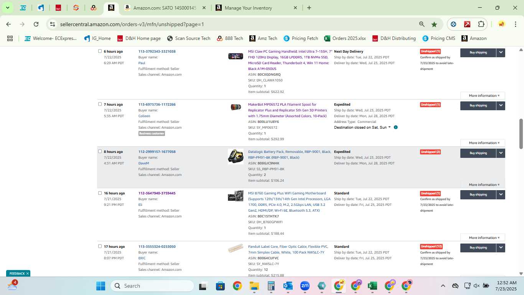This screenshot has width=524, height=295.
Task: Switch to the Amazon.com SATO tab
Action: tap(165, 8)
